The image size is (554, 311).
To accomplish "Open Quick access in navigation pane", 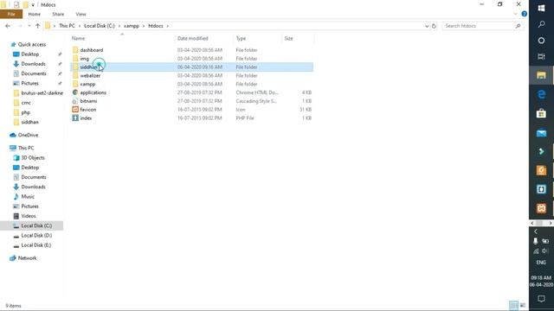I will coord(32,44).
